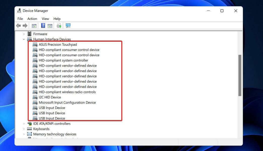
Task: Open the View menu
Action: point(45,19)
